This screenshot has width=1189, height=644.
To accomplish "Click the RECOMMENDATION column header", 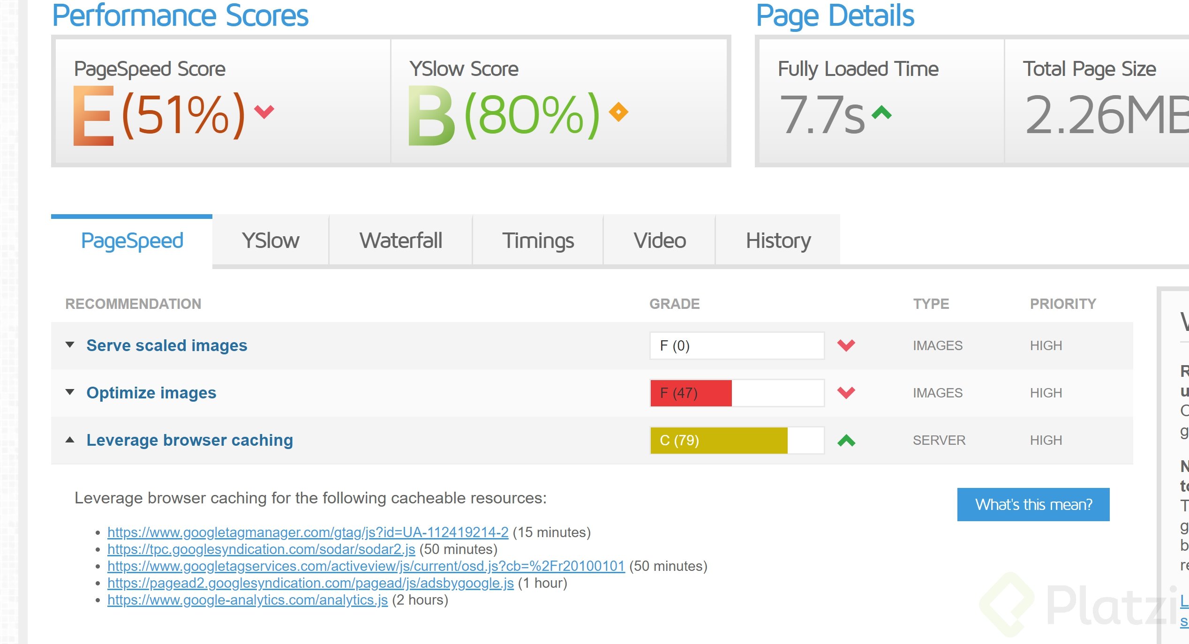I will pos(133,304).
